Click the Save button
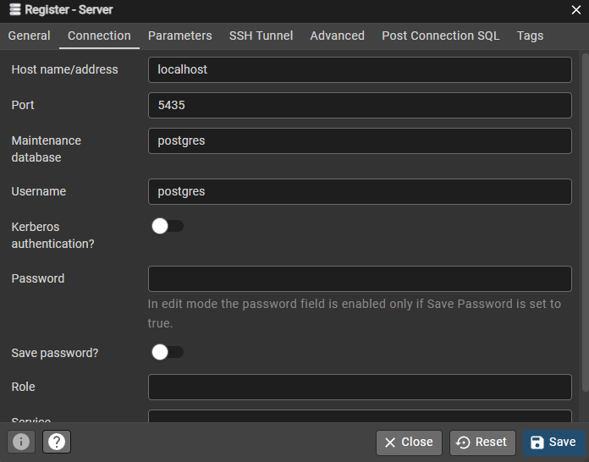 [554, 442]
